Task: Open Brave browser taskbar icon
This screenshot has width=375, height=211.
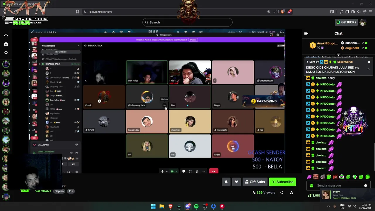Action: 171,206
